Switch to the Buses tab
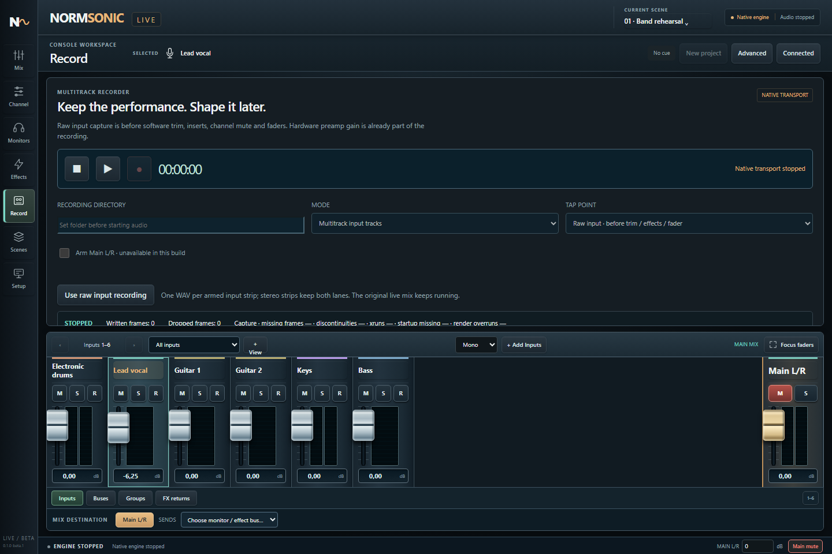The height and width of the screenshot is (554, 832). tap(101, 499)
